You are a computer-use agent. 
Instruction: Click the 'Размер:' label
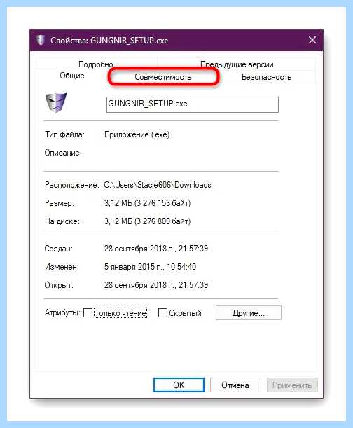(x=60, y=203)
